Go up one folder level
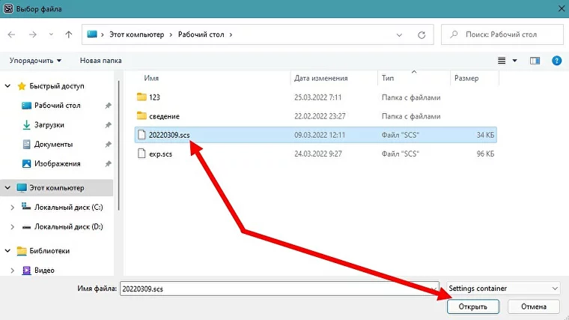 [69, 34]
